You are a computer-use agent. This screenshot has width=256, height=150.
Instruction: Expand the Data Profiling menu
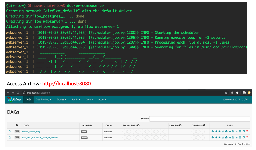pyautogui.click(x=43, y=99)
